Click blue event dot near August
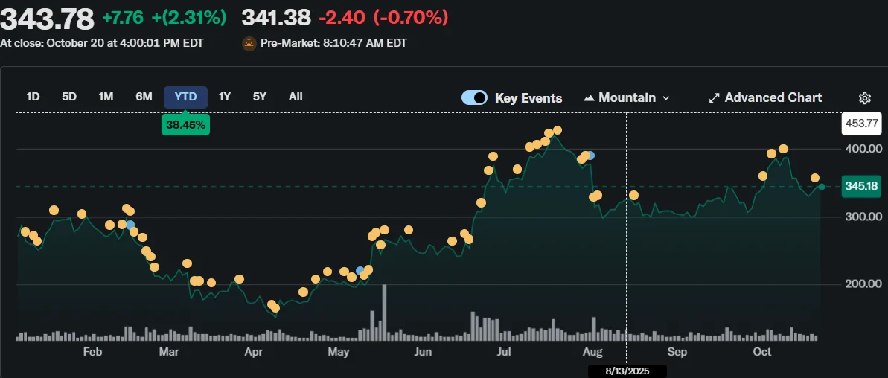Viewport: 888px width, 378px height. coord(590,156)
